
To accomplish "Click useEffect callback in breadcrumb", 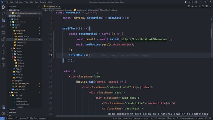I will pos(108,10).
